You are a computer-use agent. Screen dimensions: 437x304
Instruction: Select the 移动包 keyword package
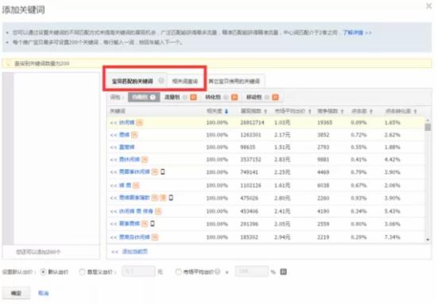click(x=254, y=97)
